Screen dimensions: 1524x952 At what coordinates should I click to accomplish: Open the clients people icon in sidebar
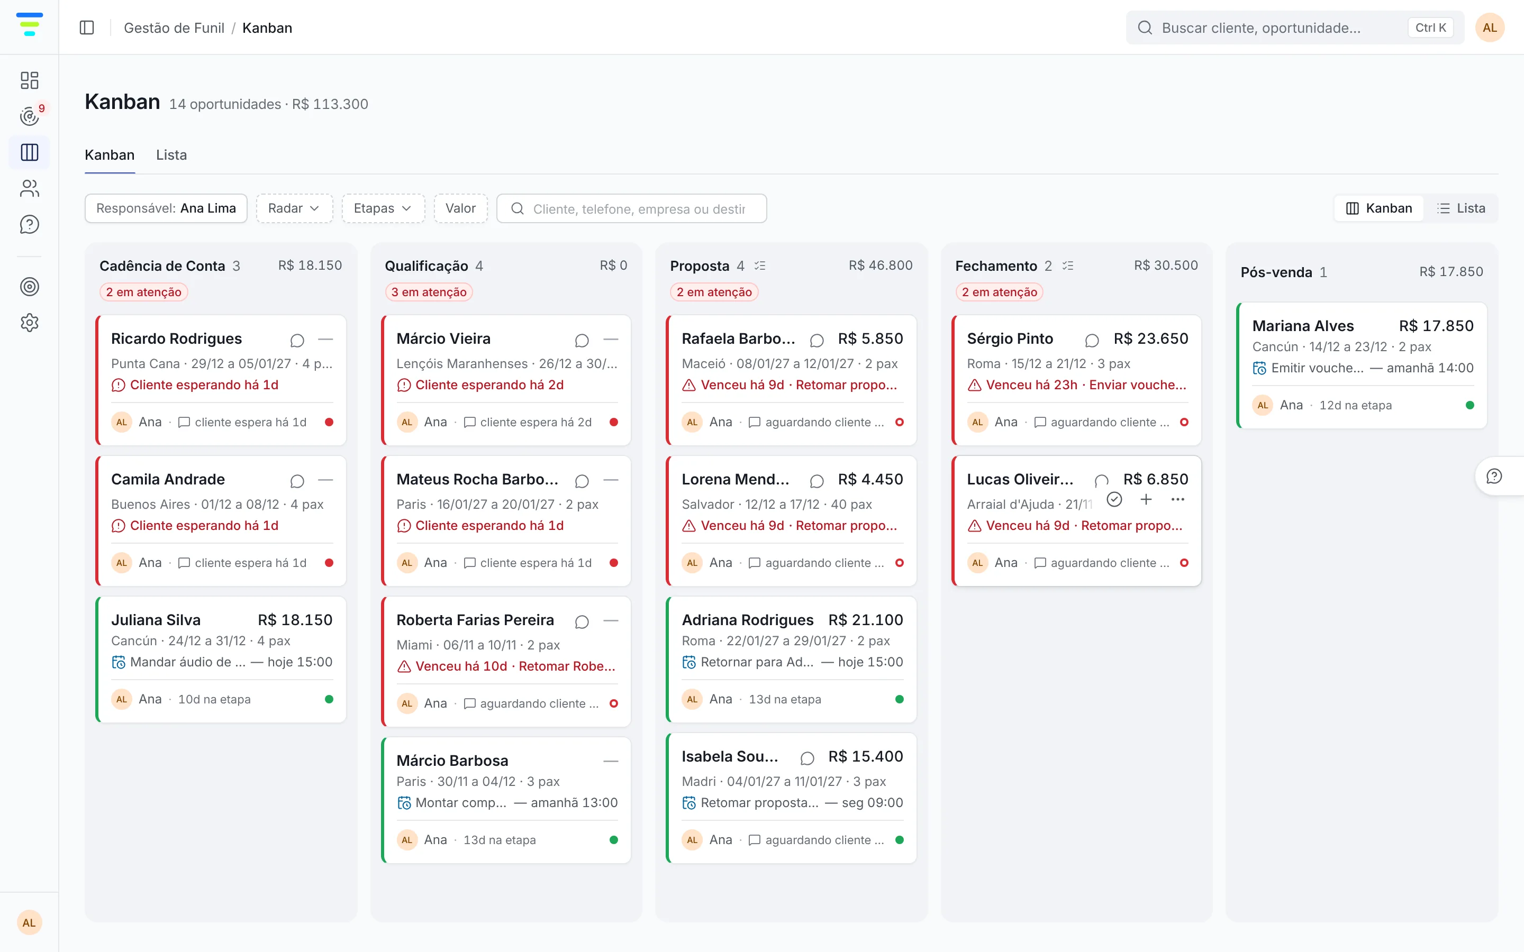point(30,188)
